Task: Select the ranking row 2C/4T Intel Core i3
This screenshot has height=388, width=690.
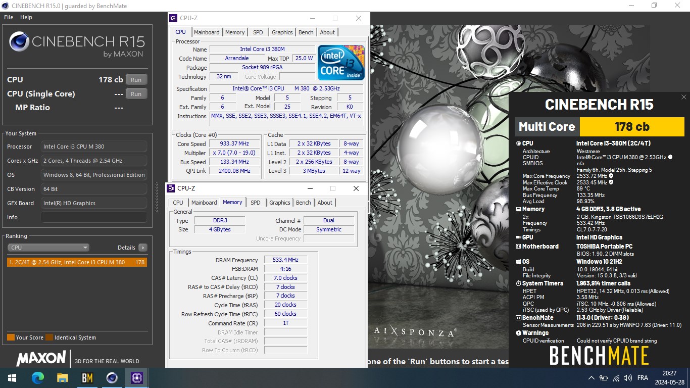Action: coord(77,262)
